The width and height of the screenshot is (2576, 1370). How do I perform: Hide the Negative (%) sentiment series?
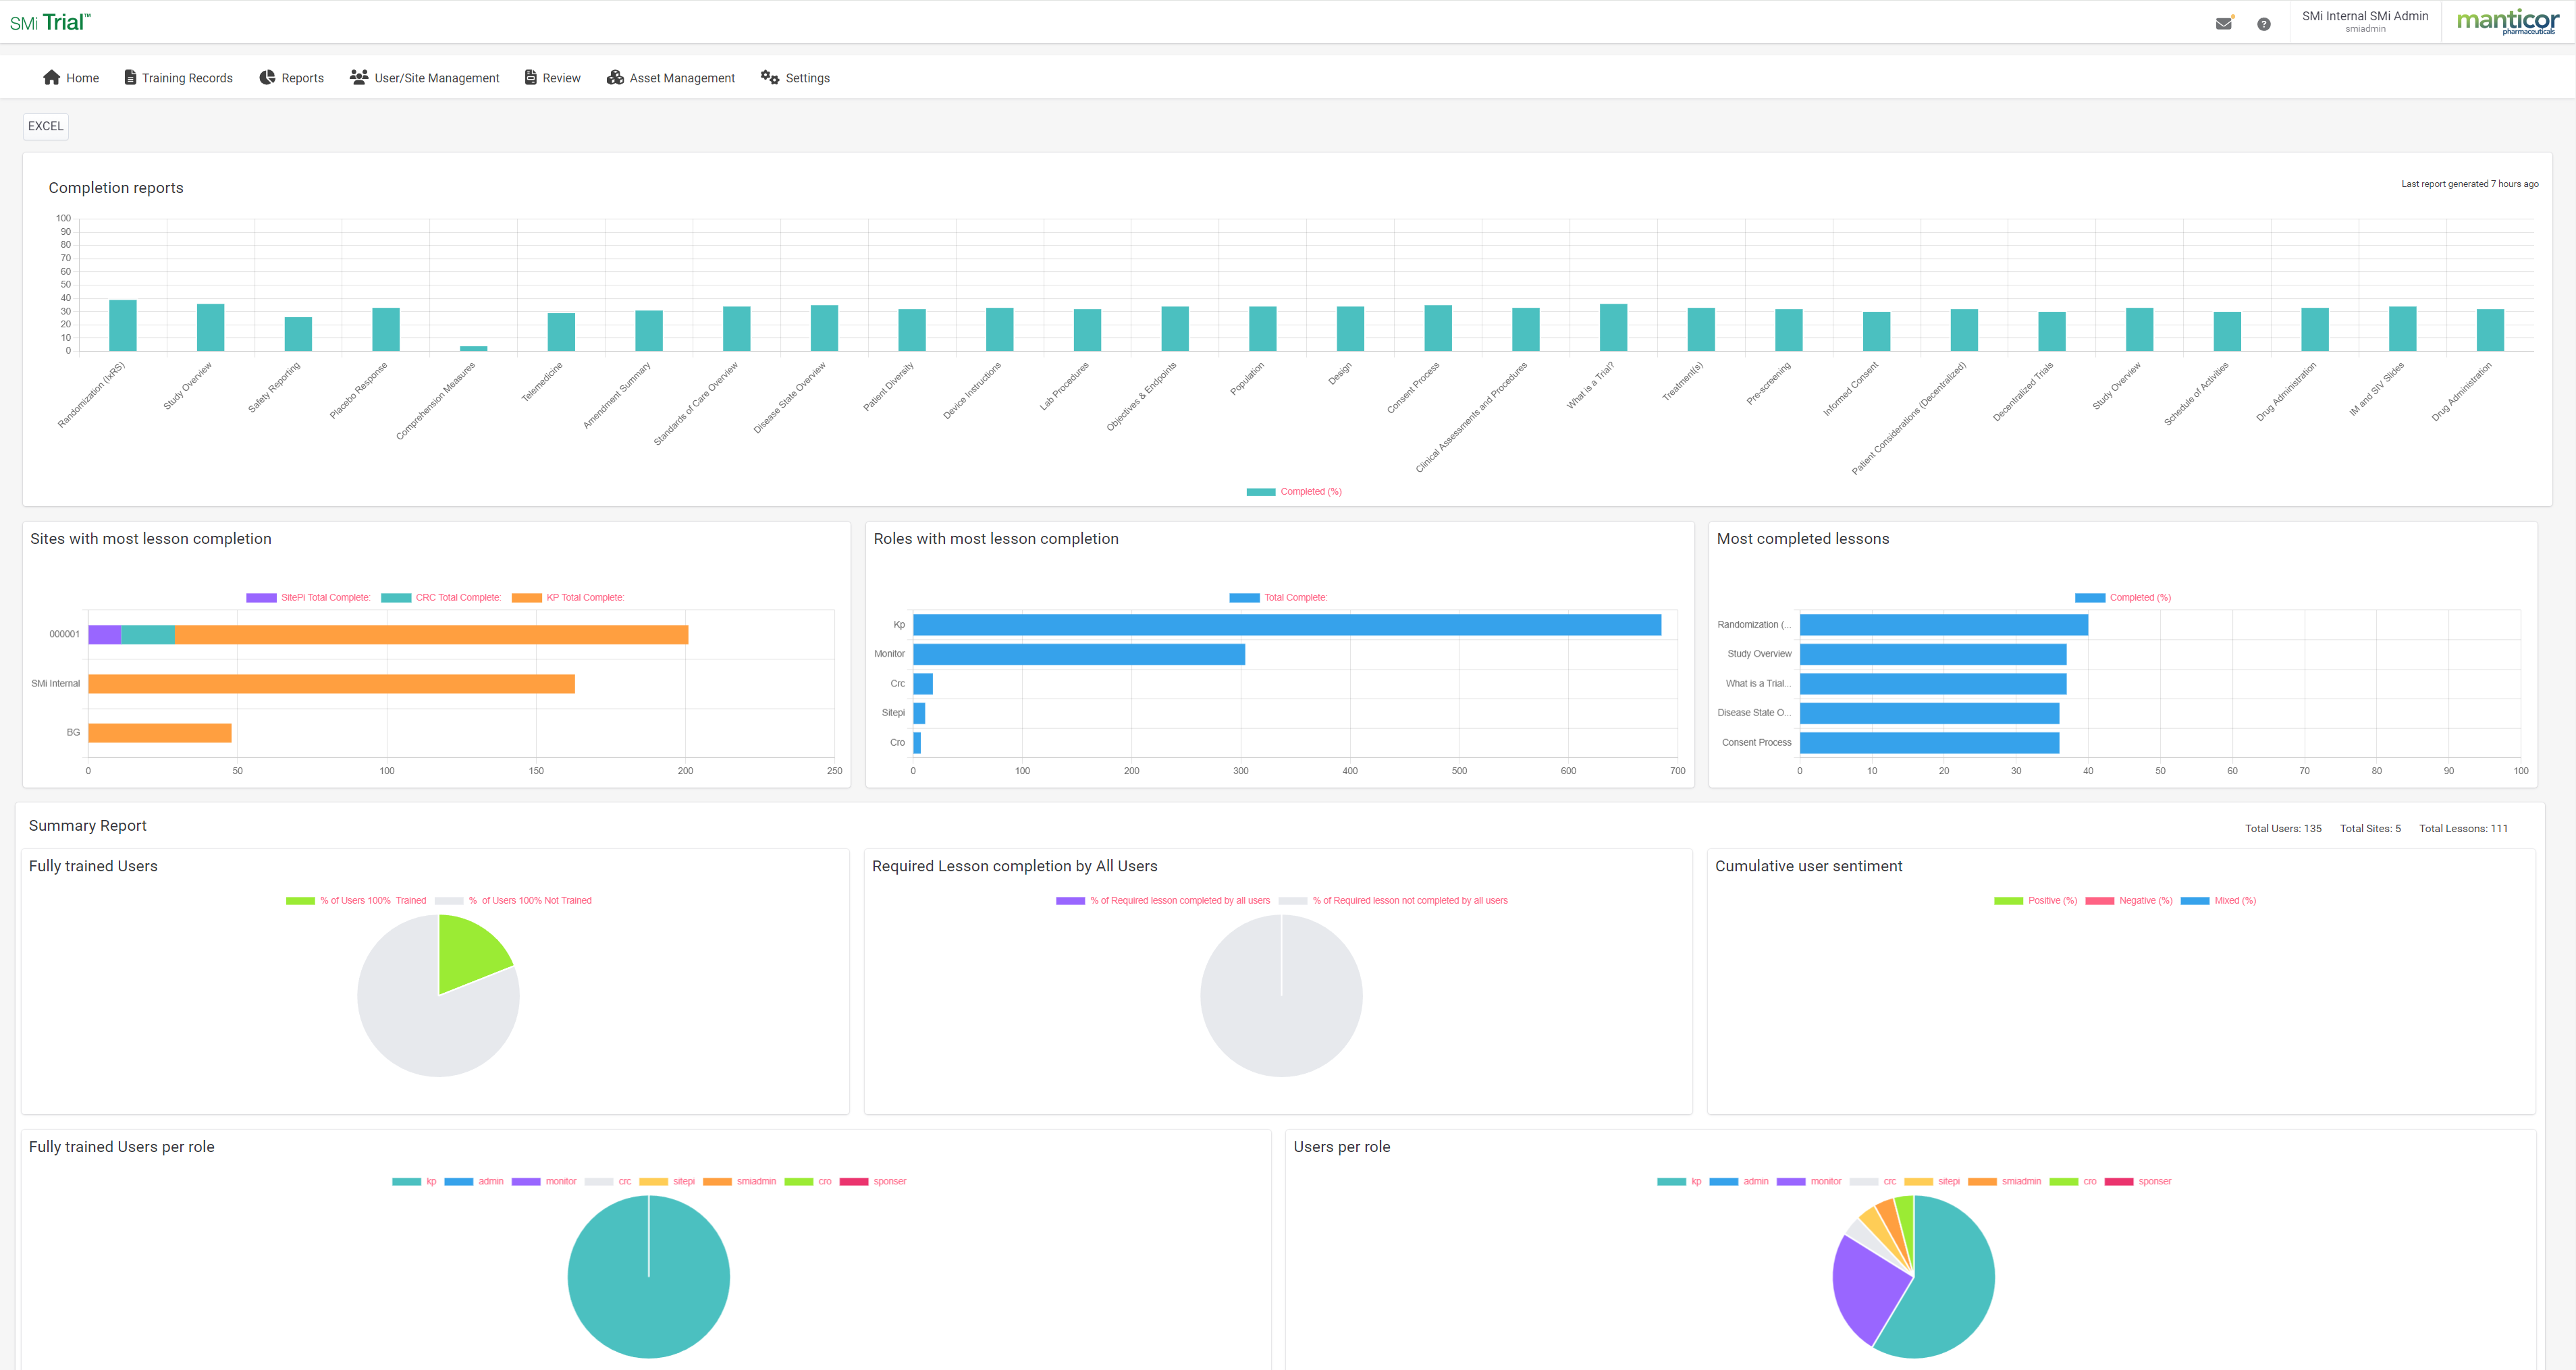tap(2129, 901)
